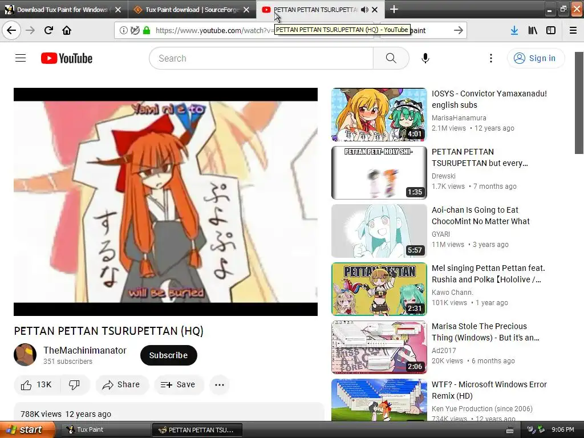This screenshot has height=438, width=584.
Task: Open Microsoft Windows Error Remix thumbnail
Action: coord(379,400)
